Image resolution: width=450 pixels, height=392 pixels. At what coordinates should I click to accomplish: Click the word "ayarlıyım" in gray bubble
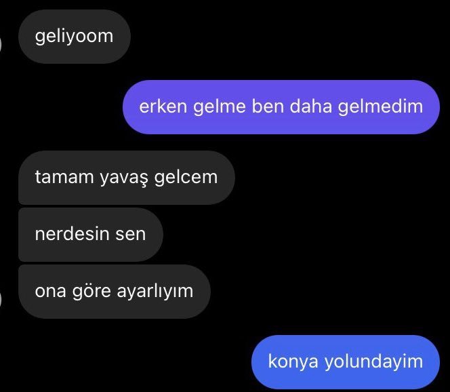(155, 292)
